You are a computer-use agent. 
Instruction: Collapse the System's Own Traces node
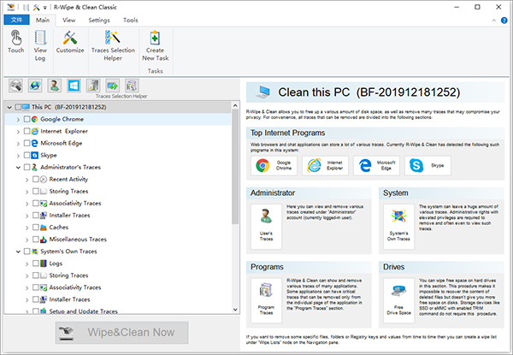click(18, 251)
